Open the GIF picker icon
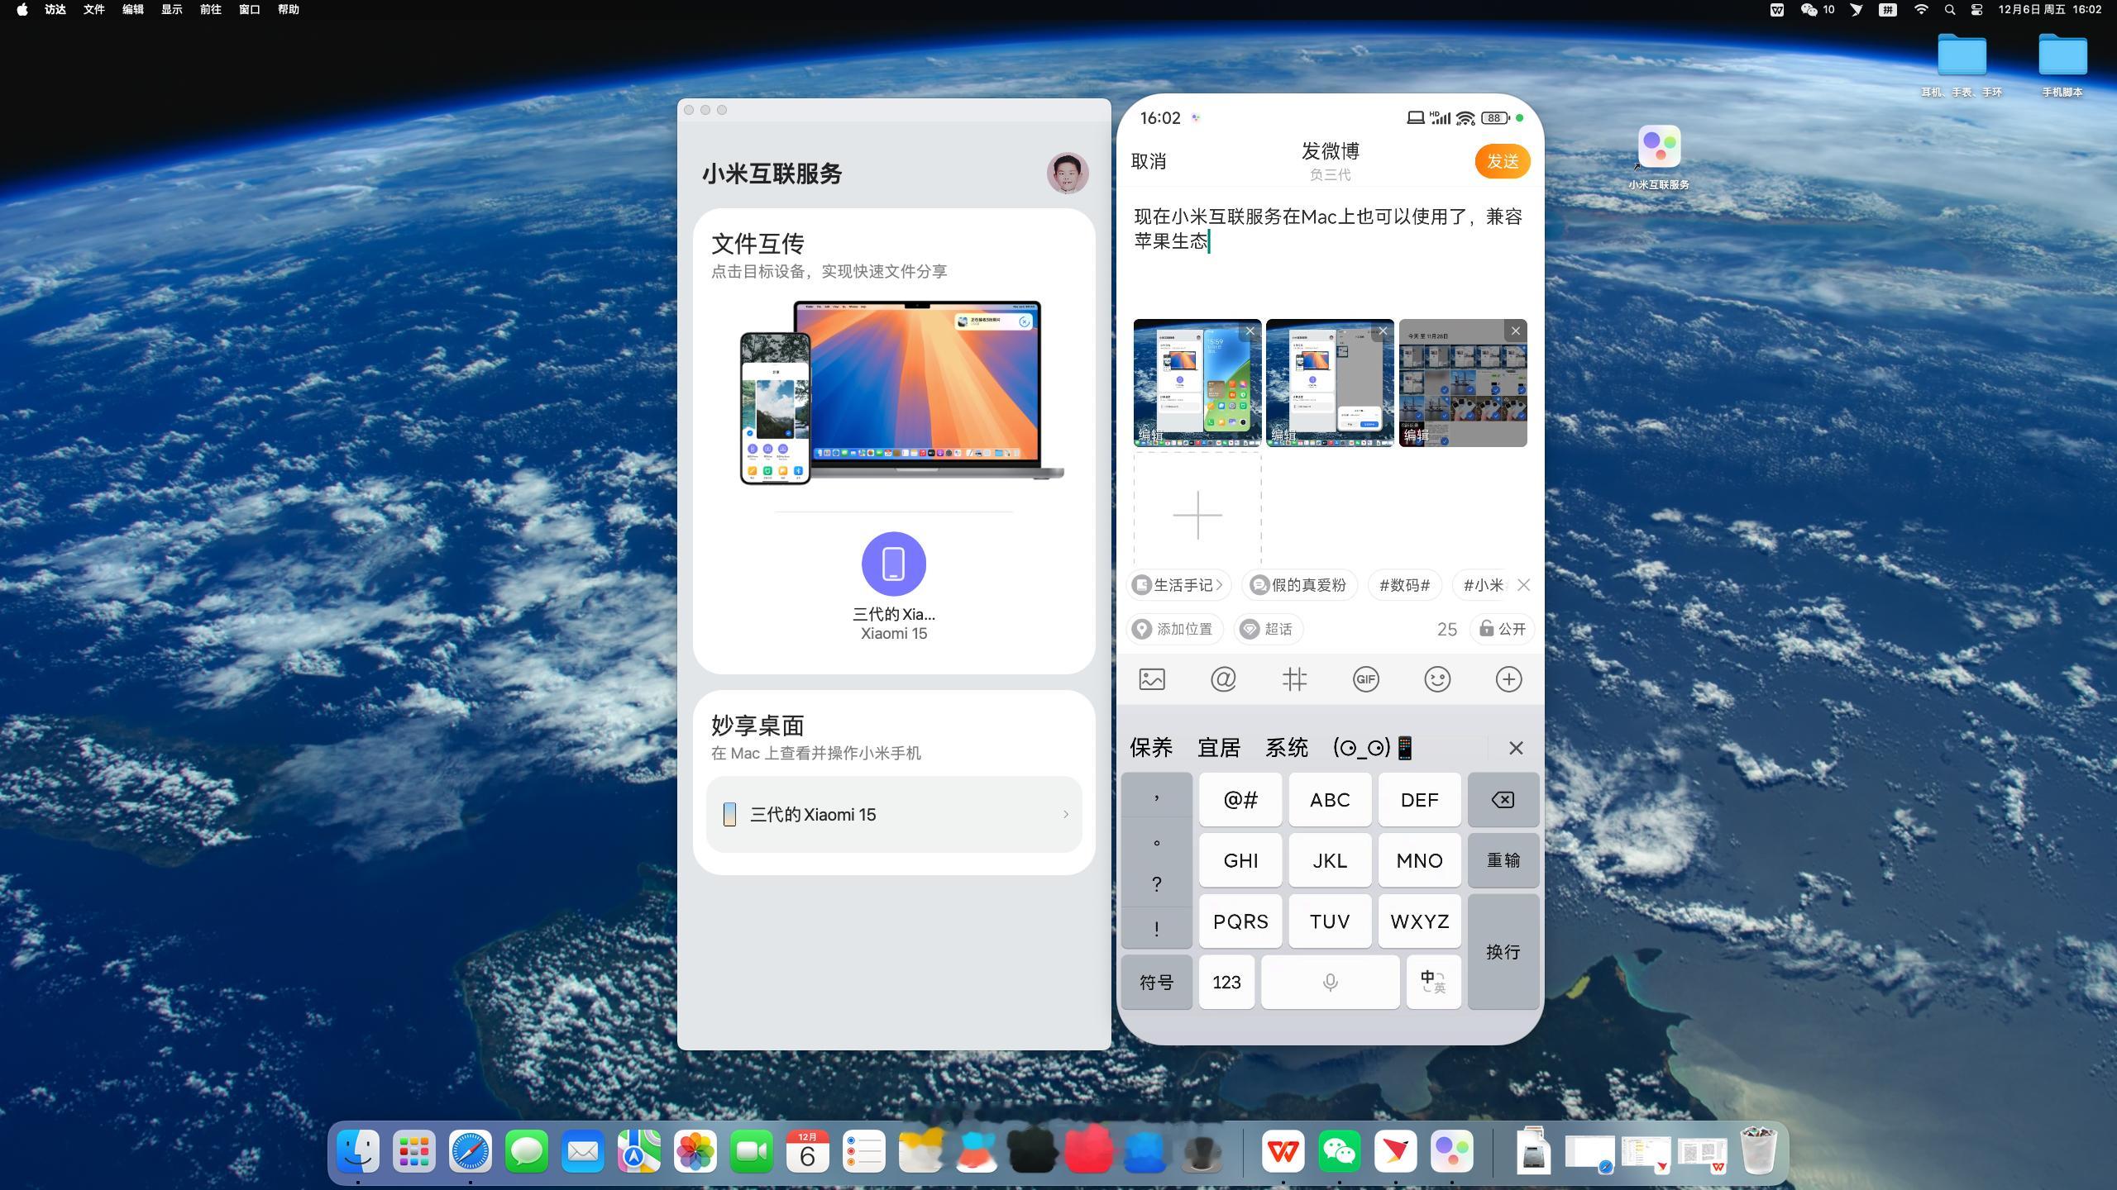The width and height of the screenshot is (2117, 1190). [1366, 679]
